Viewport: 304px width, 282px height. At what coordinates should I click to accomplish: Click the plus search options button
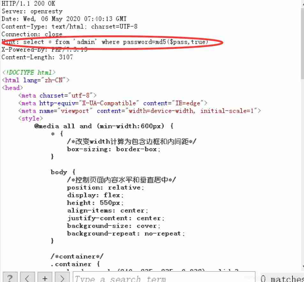[x=45, y=277]
